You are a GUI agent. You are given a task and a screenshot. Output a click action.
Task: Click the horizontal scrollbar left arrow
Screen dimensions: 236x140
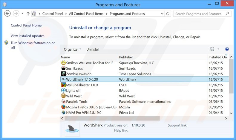pos(62,118)
